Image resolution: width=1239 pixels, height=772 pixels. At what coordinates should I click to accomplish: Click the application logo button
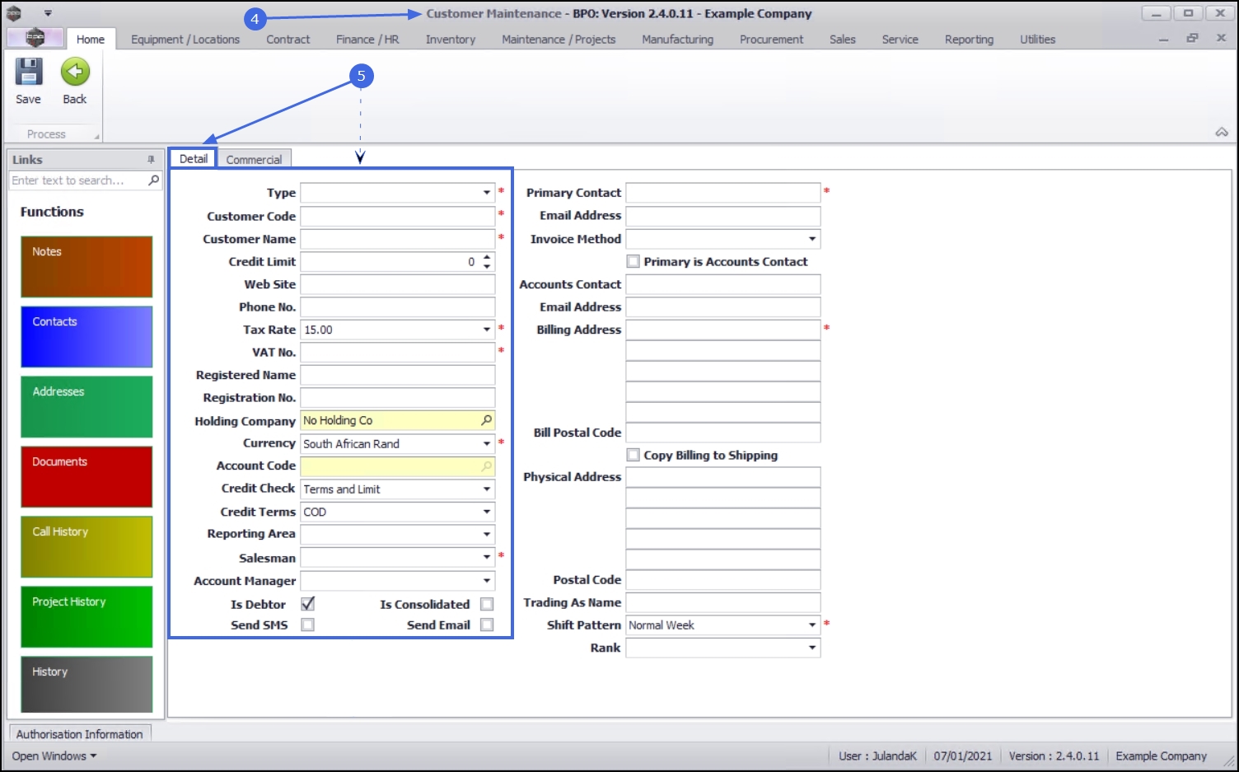pyautogui.click(x=35, y=38)
